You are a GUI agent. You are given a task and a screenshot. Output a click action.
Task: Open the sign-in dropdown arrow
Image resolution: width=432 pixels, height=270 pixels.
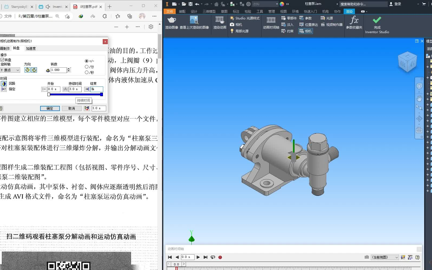pos(418,4)
